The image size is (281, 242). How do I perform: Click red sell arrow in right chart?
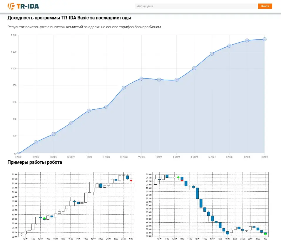[182, 181]
